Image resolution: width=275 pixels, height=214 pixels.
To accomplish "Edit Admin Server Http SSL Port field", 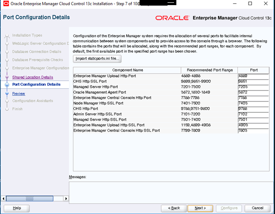I will [x=253, y=114].
